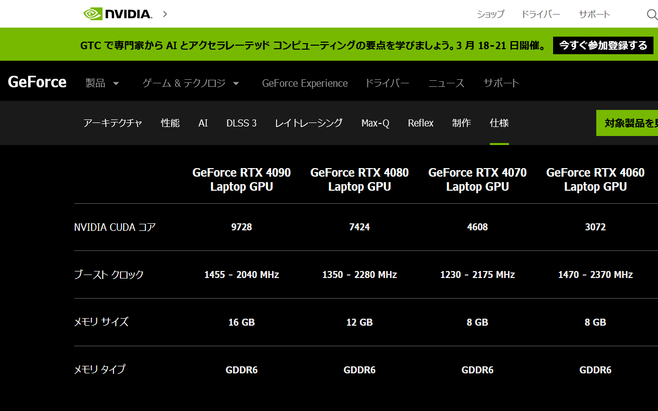Click GDDR6 under RTX 4090
This screenshot has height=411, width=658.
click(x=241, y=370)
